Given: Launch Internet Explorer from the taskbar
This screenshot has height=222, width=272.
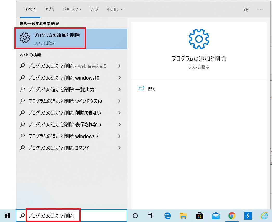Looking at the screenshot, I should (264, 216).
